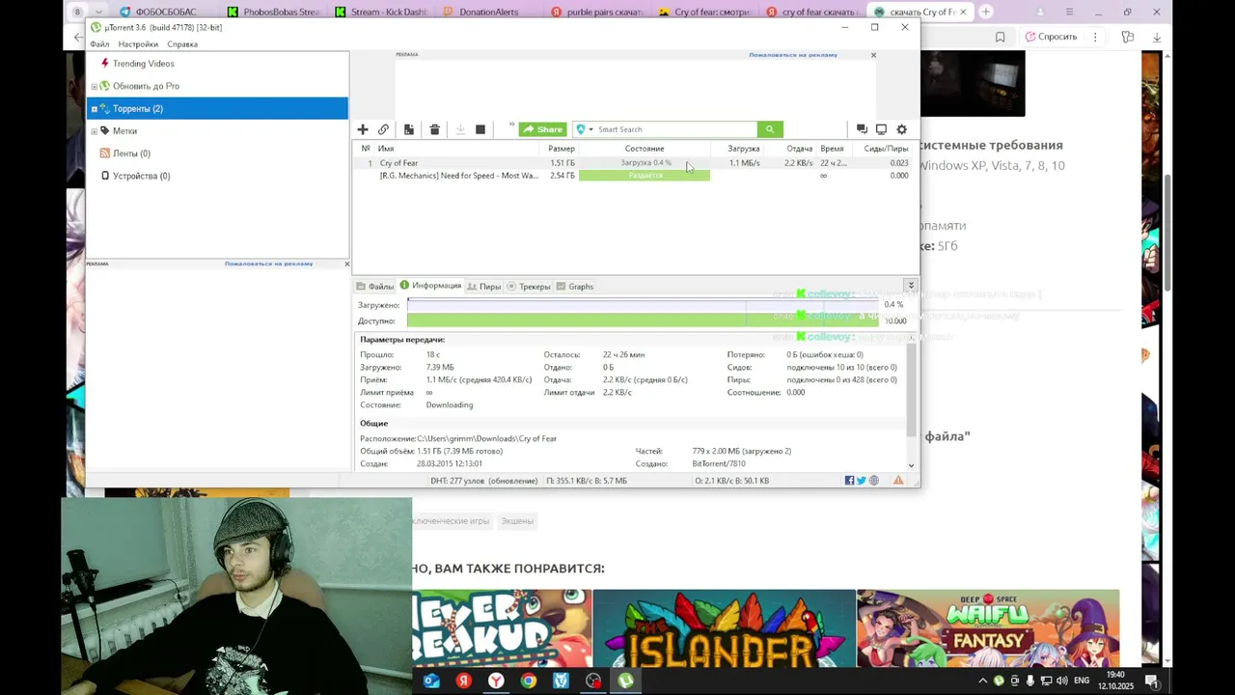
Task: Open The Islander game thumbnail
Action: 724,627
